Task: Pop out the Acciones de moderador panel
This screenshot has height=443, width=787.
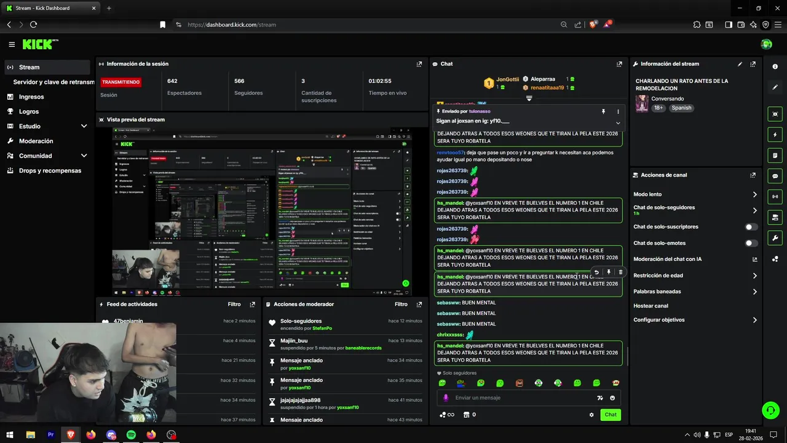Action: click(419, 305)
